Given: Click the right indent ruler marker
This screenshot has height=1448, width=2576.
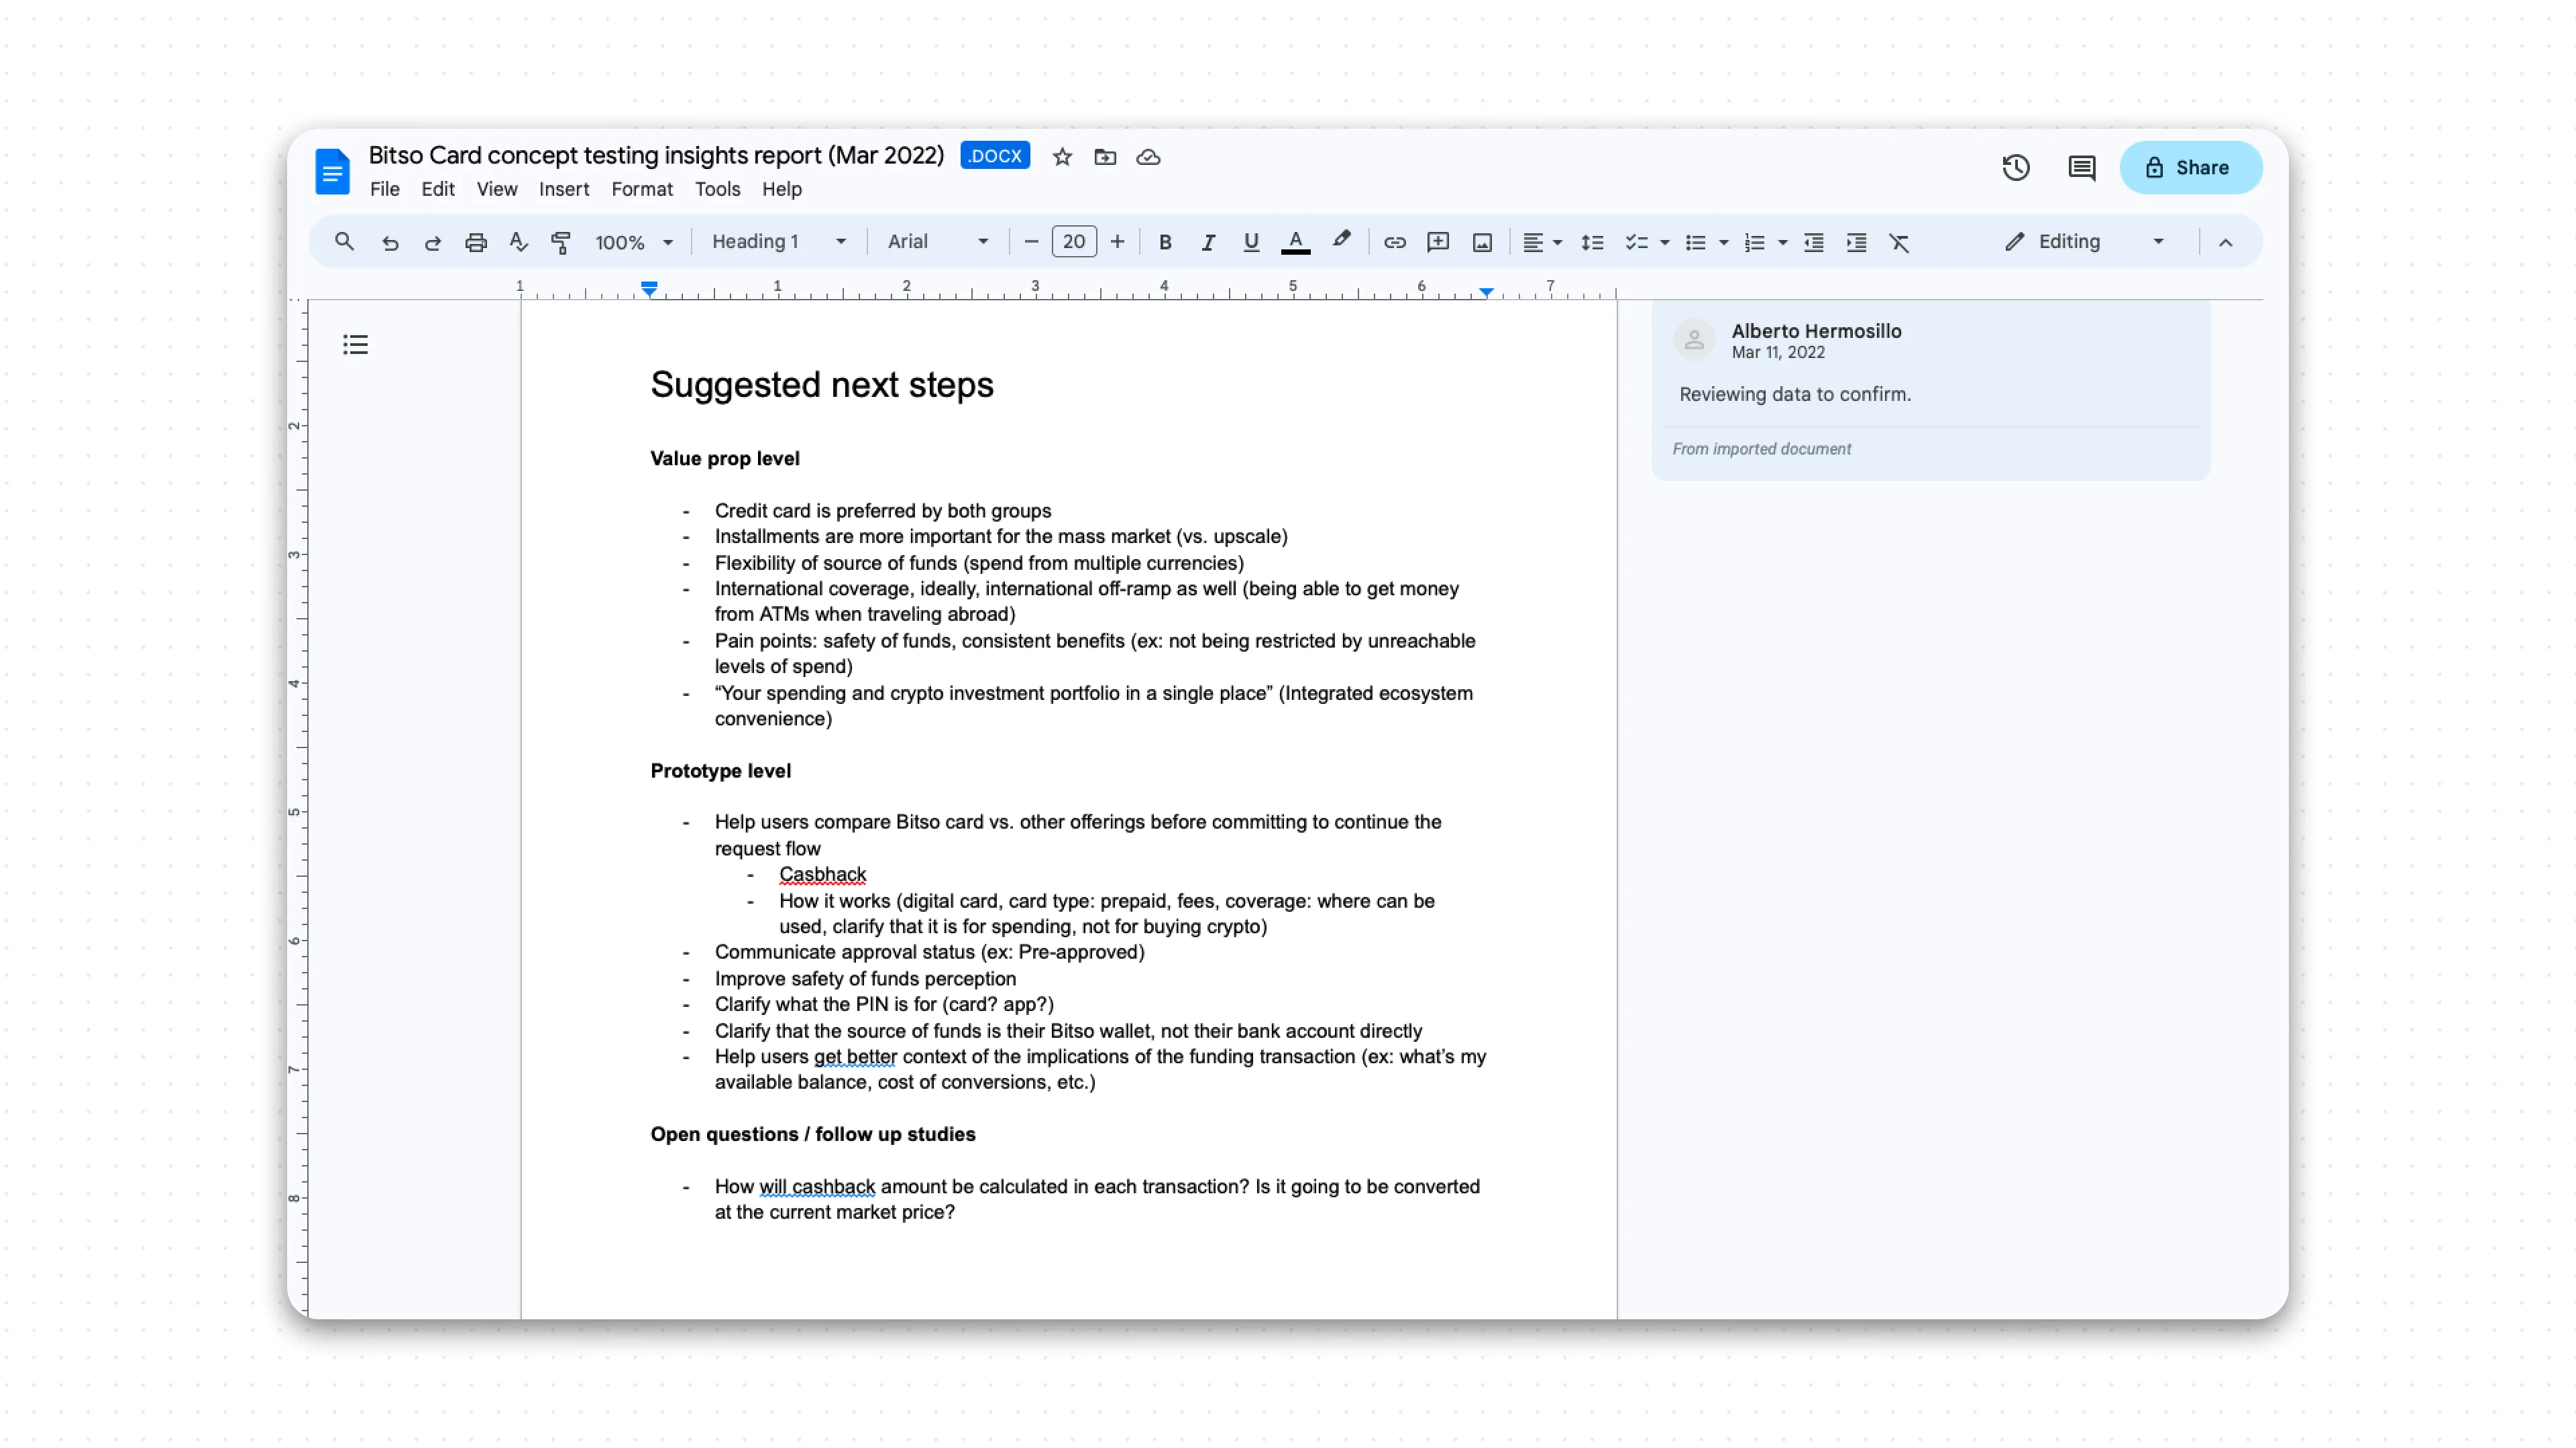Looking at the screenshot, I should click(1486, 292).
